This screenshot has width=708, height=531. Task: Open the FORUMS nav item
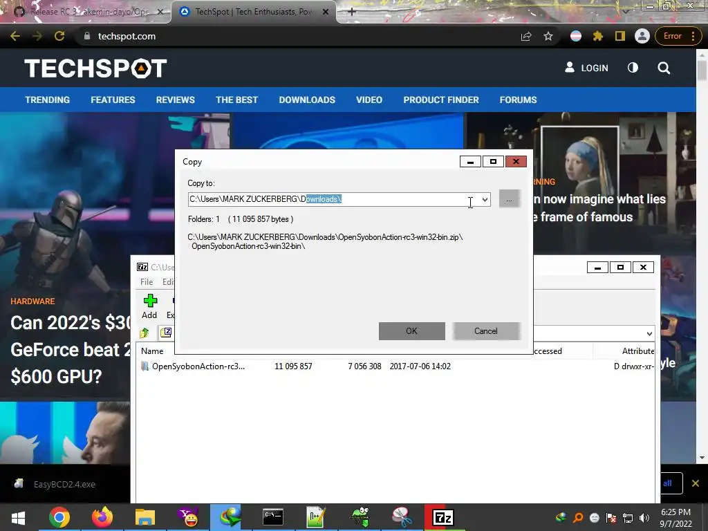[518, 100]
